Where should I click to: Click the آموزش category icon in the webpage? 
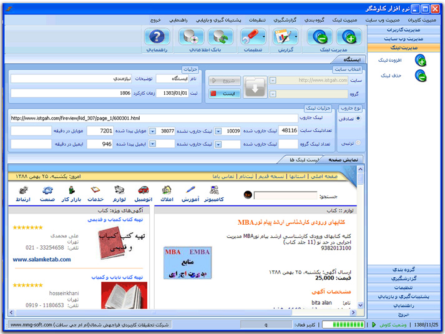190,190
